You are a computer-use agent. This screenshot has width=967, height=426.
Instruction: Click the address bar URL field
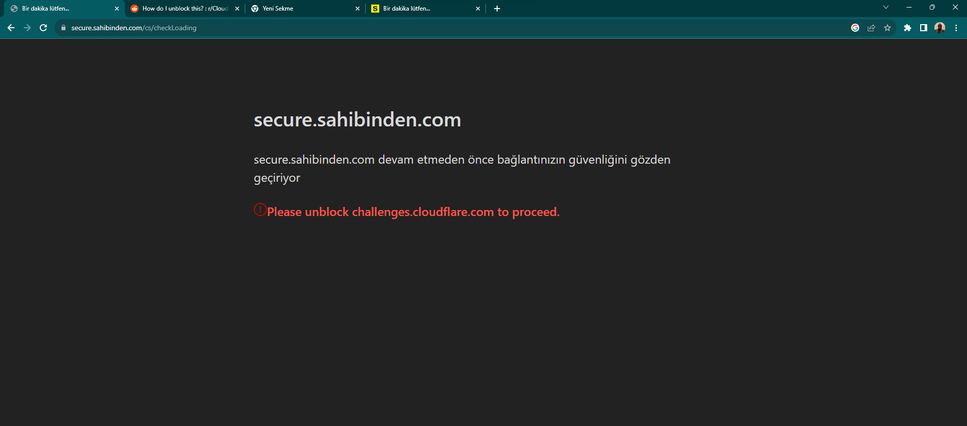pos(453,28)
